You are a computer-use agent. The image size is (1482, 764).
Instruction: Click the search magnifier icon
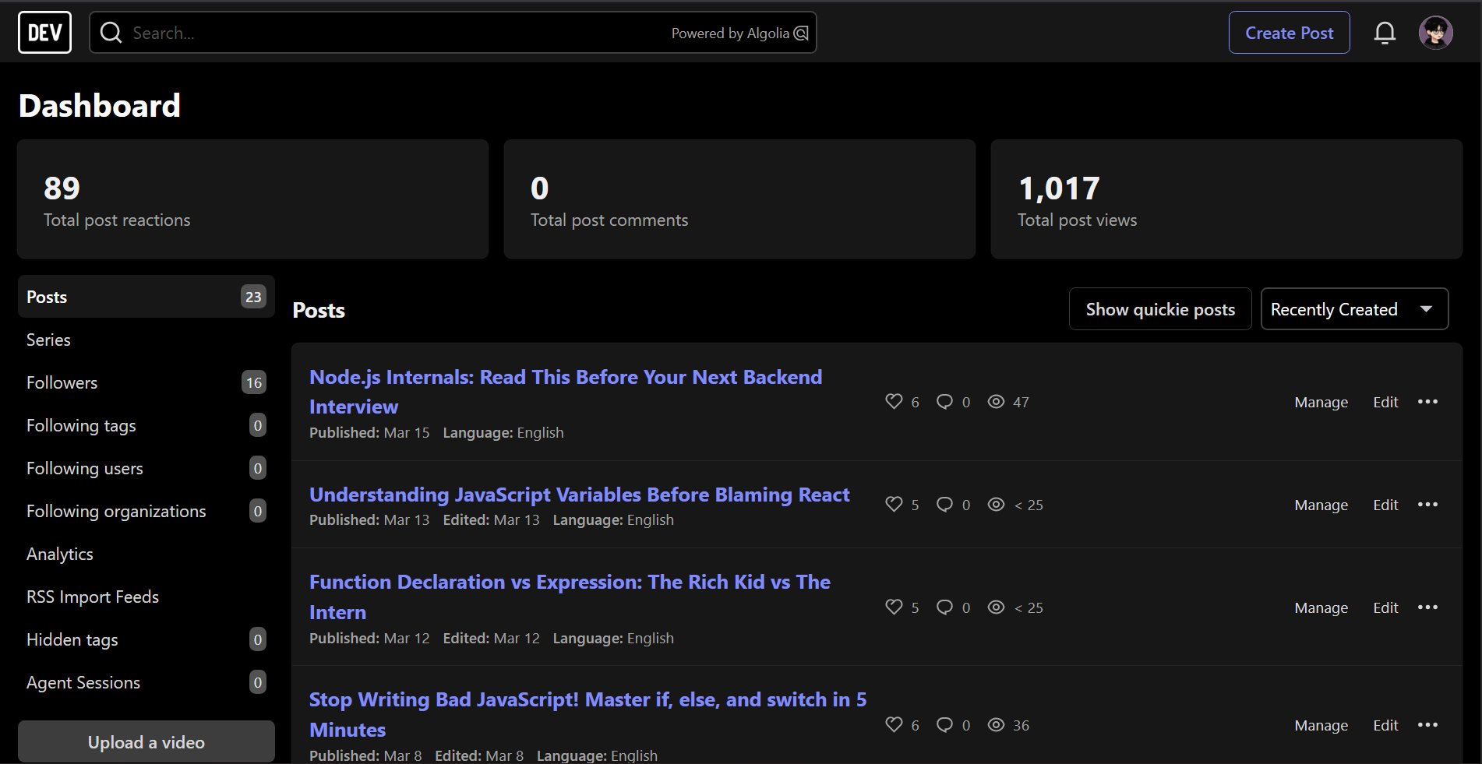pyautogui.click(x=111, y=33)
